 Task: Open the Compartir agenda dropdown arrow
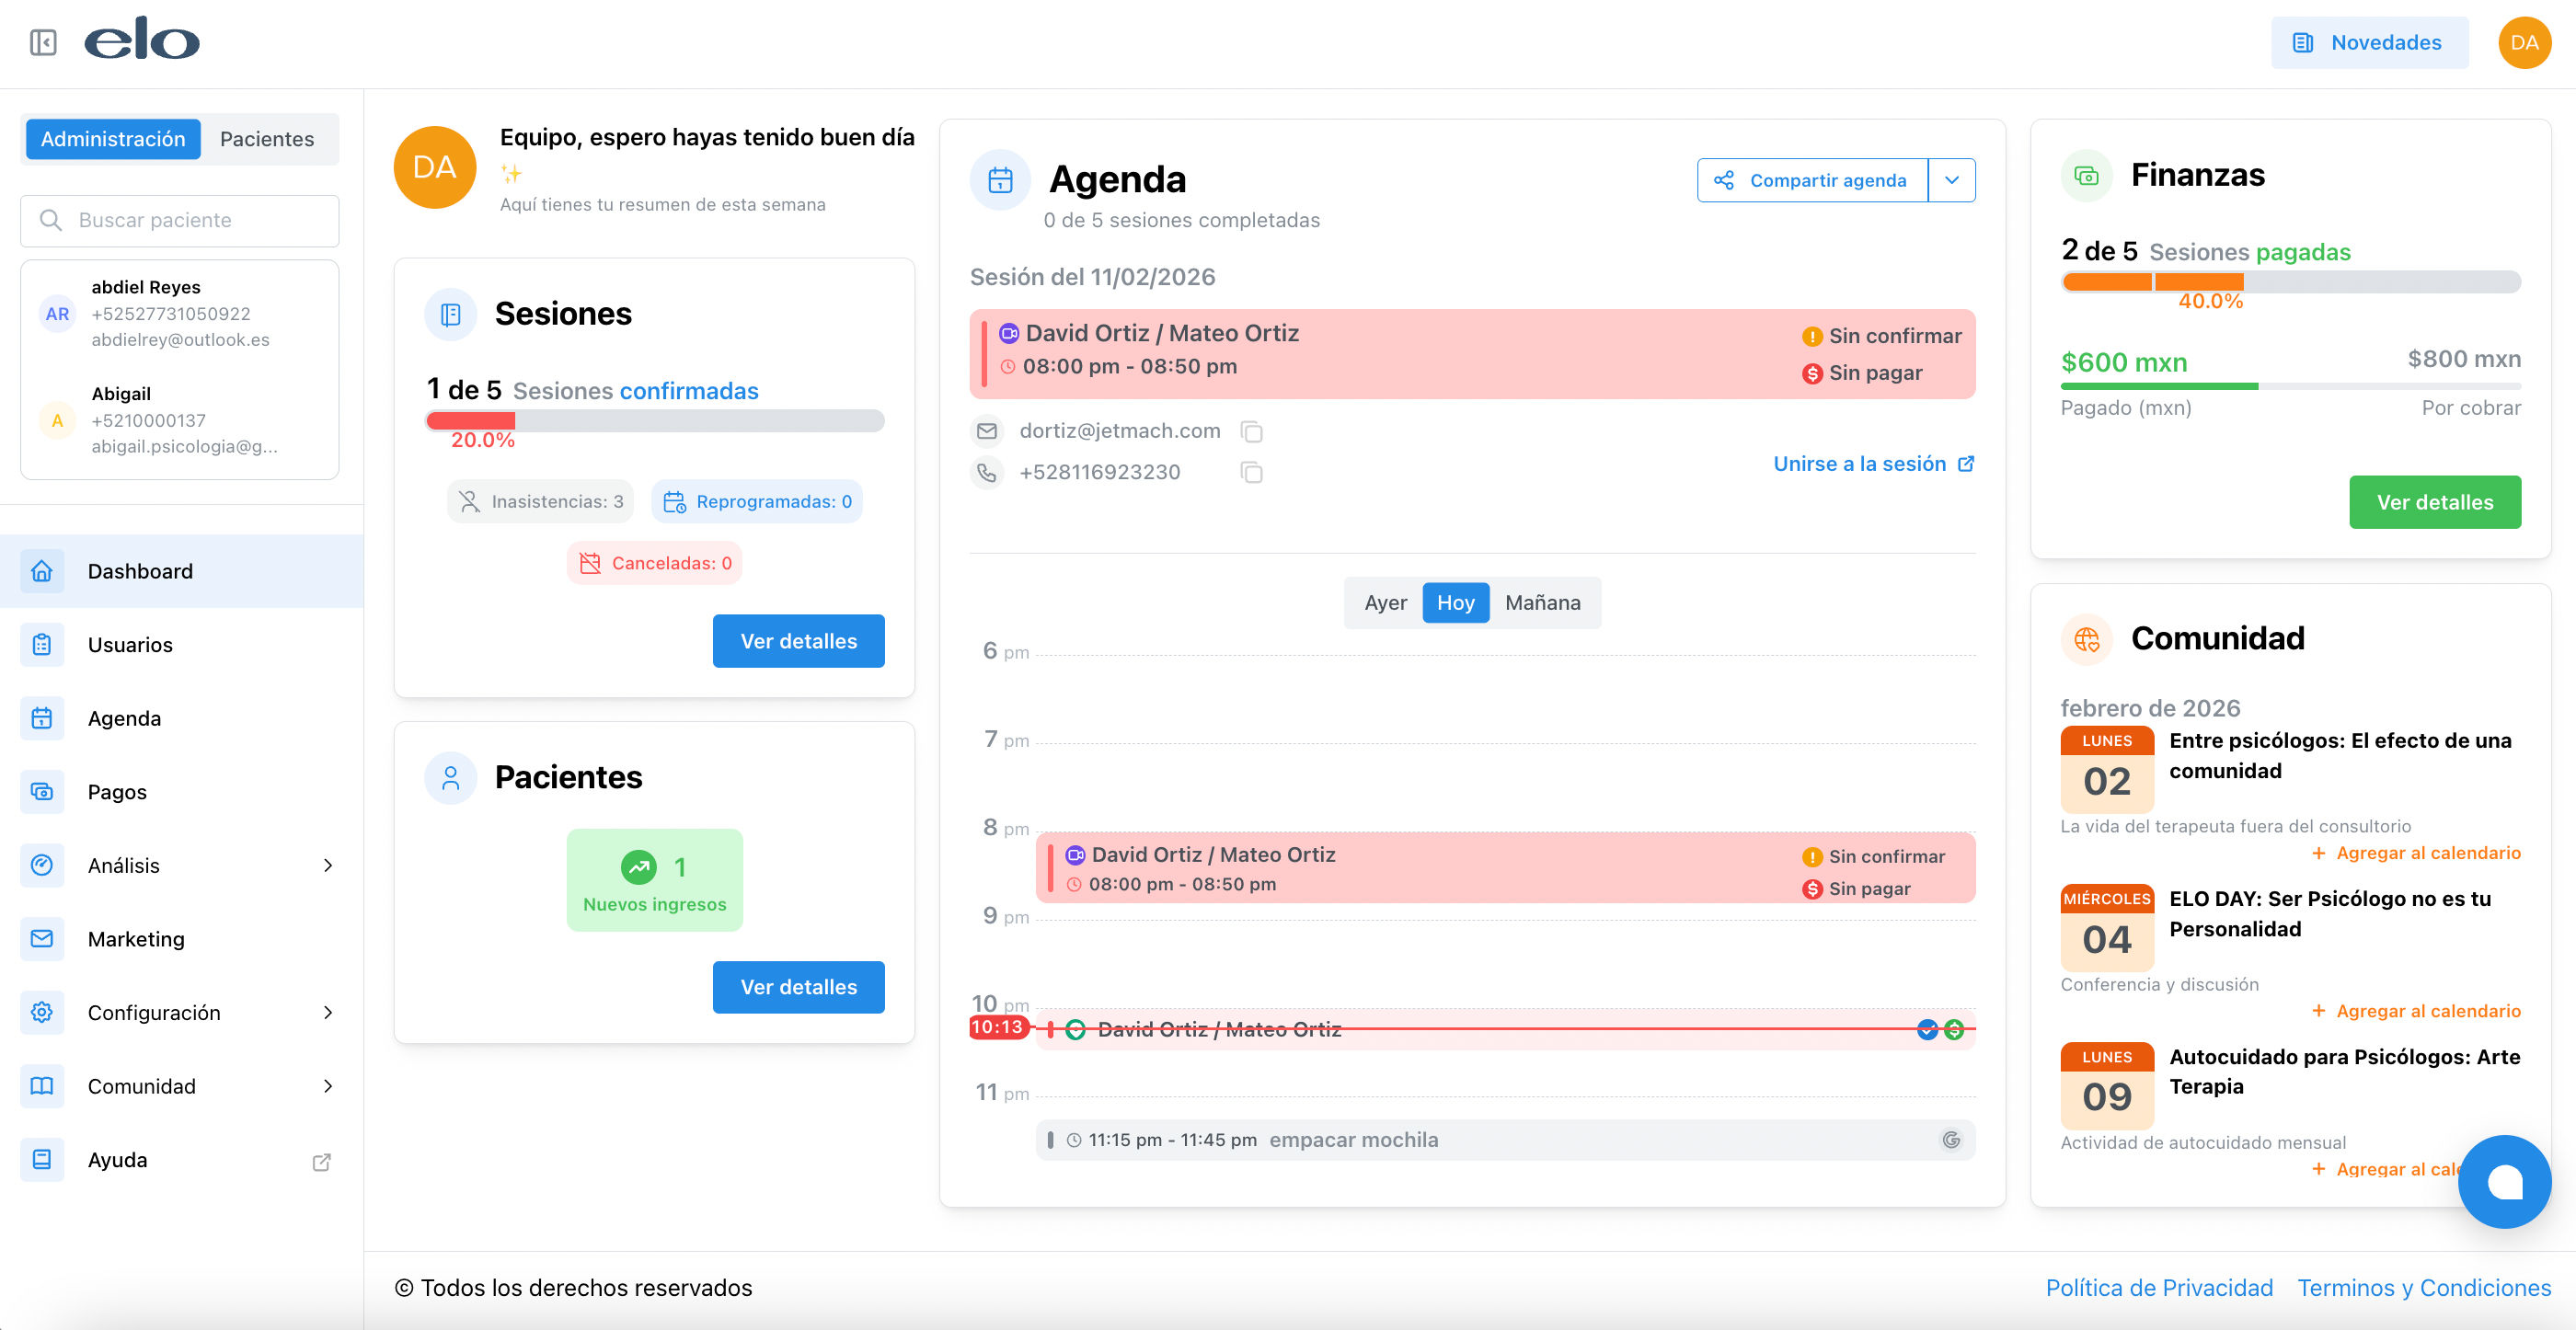coord(1951,180)
